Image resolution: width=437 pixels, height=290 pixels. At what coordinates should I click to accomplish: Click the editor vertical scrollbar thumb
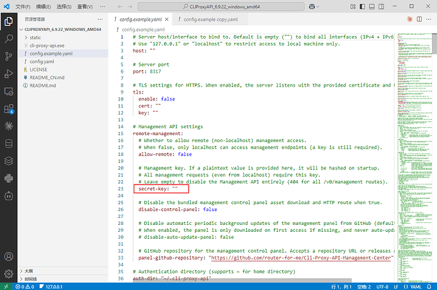click(434, 44)
